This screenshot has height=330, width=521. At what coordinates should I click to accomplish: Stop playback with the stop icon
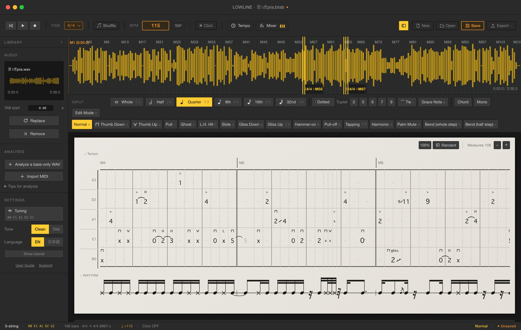pos(35,25)
